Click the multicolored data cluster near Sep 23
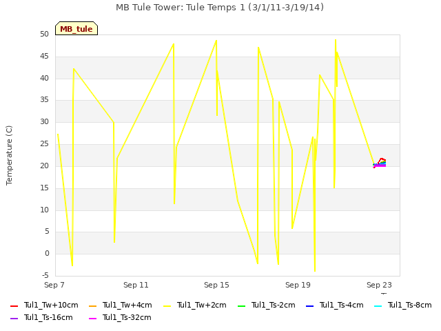This screenshot has width=441, height=331. point(380,163)
